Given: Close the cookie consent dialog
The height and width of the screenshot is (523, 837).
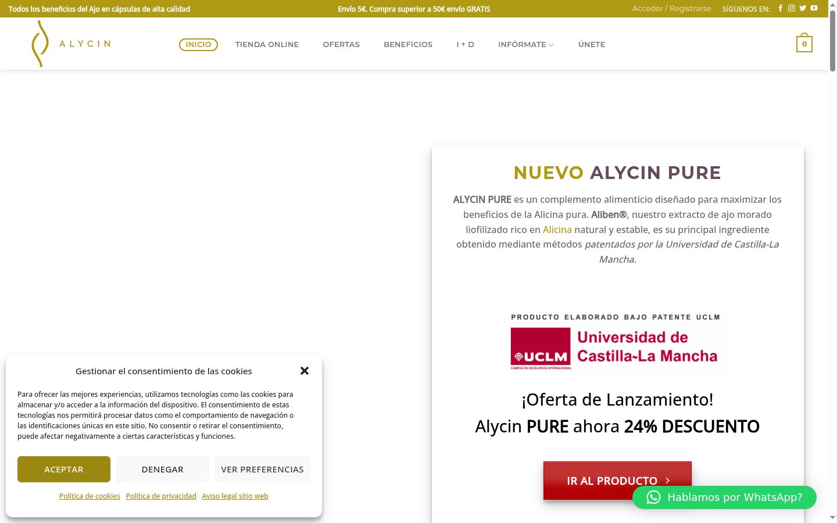Looking at the screenshot, I should point(305,371).
